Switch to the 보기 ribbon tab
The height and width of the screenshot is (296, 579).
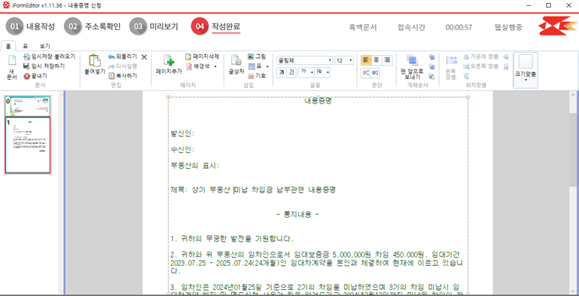(x=44, y=46)
